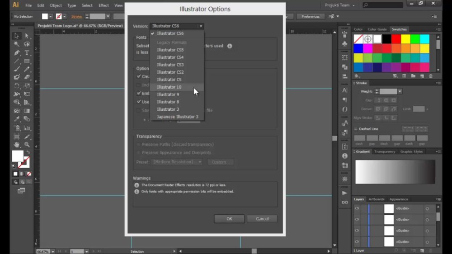Open the Links panel icon
The width and height of the screenshot is (452, 254).
[x=344, y=202]
